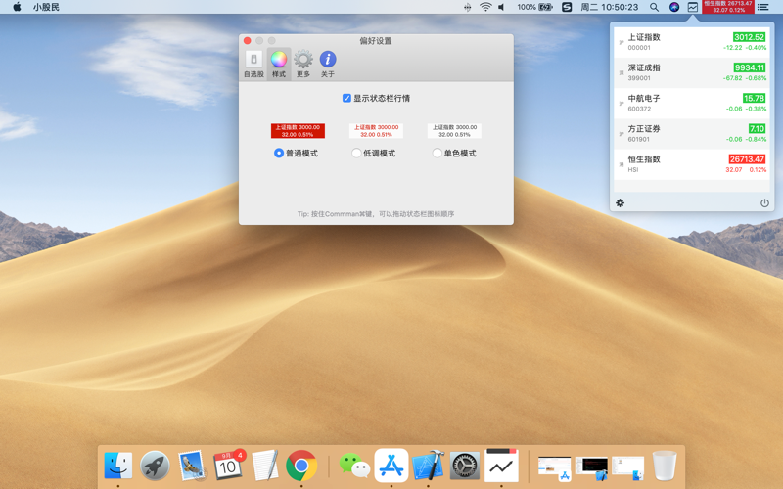Screen dimensions: 783x489
Task: Open the 小股民 app menu
Action: point(46,7)
